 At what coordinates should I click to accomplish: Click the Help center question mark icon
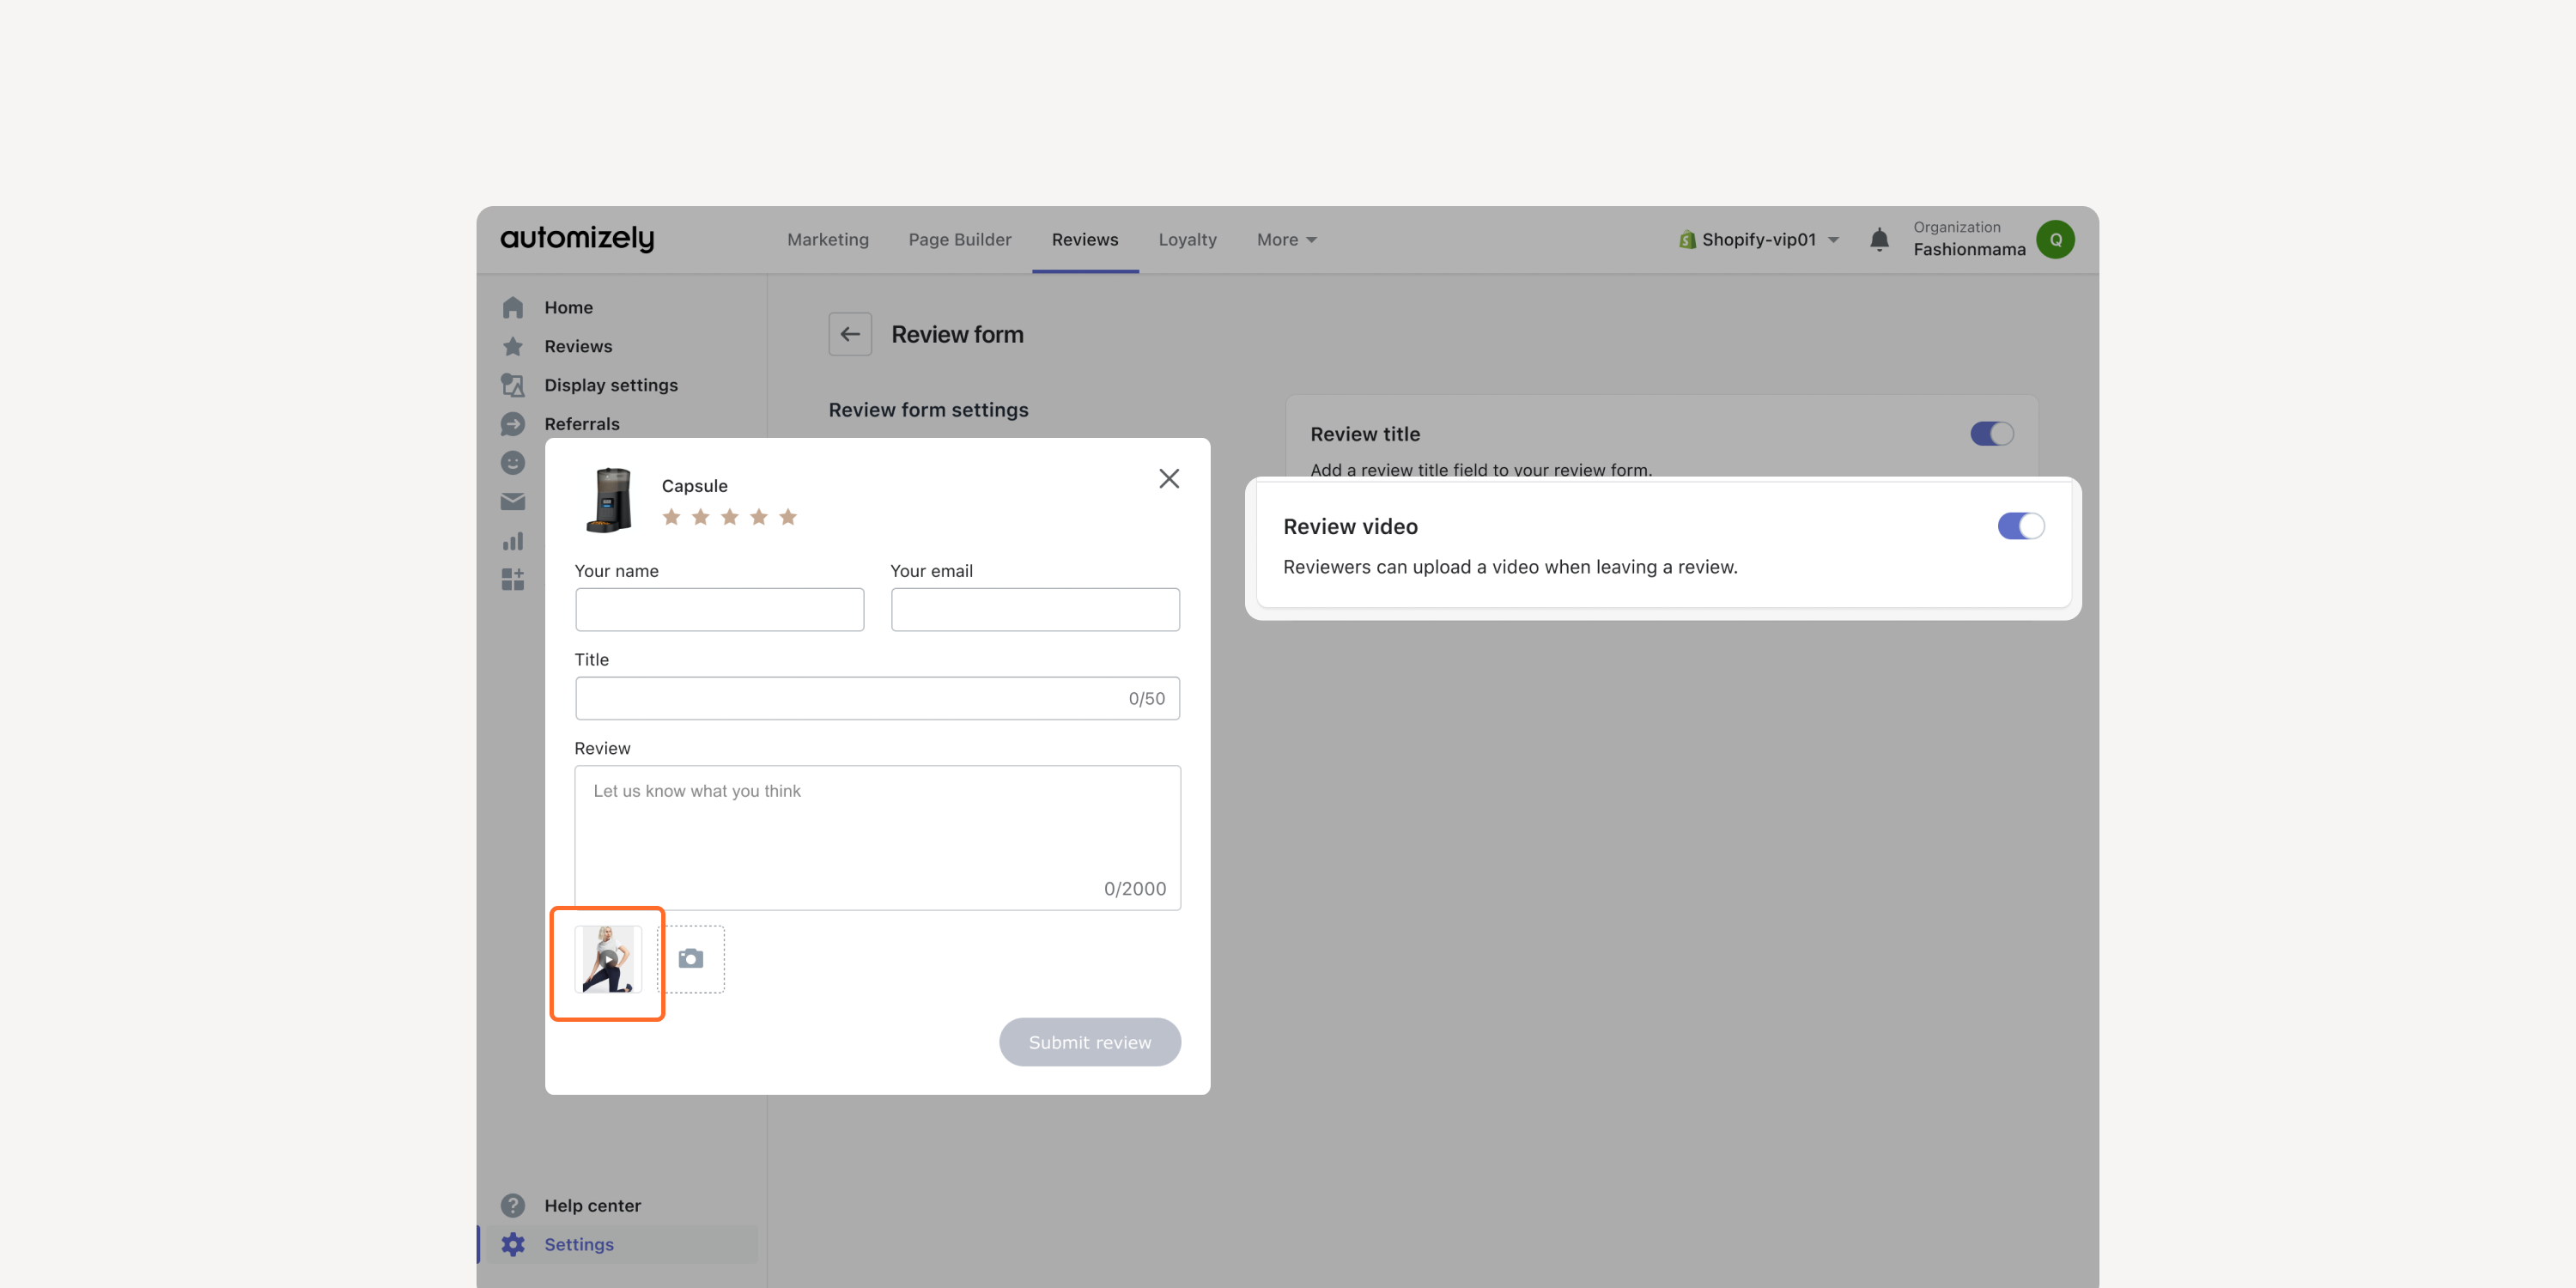tap(513, 1206)
